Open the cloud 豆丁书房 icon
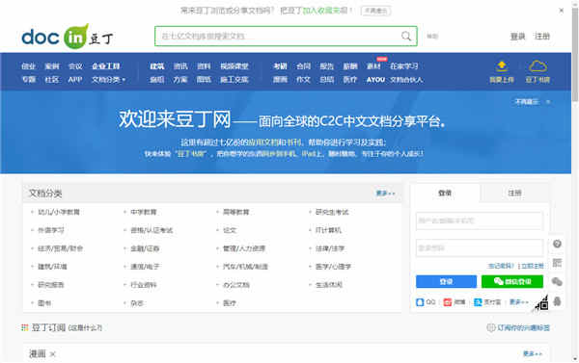 pyautogui.click(x=538, y=66)
